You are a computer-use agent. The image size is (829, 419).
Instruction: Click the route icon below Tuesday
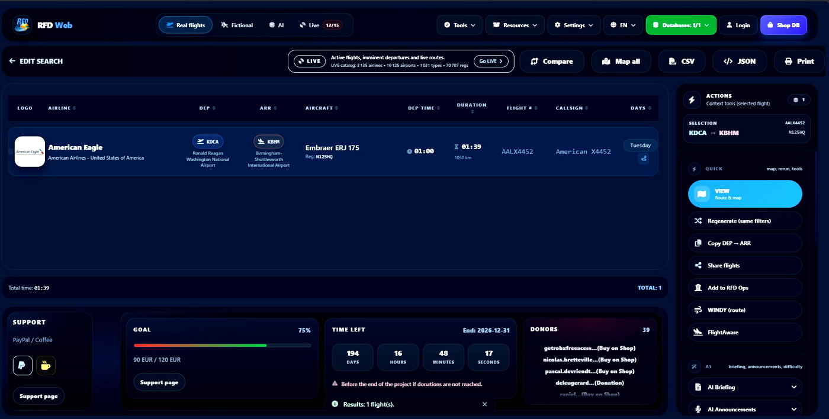click(x=644, y=159)
